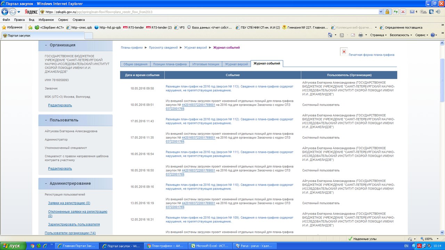Switch to План-графики Chrome taskbar window
Image resolution: width=445 pixels, height=250 pixels.
pyautogui.click(x=166, y=246)
